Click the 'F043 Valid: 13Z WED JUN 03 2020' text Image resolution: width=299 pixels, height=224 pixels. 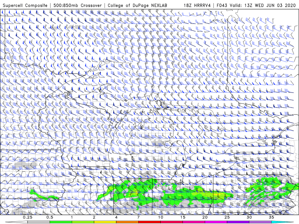pos(256,6)
